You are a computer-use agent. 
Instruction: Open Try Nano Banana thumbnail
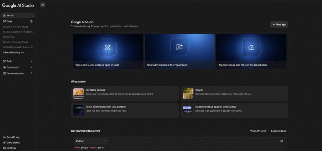click(78, 93)
